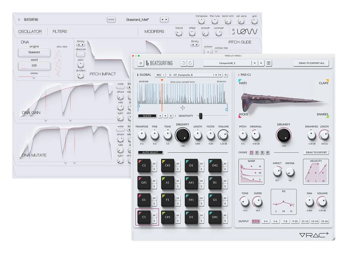The height and width of the screenshot is (258, 352).
Task: Click the R button next to sample name
Action: click(x=225, y=75)
